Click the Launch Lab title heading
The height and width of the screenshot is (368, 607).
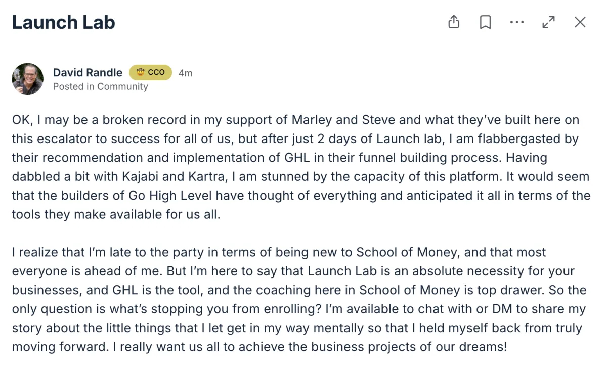coord(64,23)
